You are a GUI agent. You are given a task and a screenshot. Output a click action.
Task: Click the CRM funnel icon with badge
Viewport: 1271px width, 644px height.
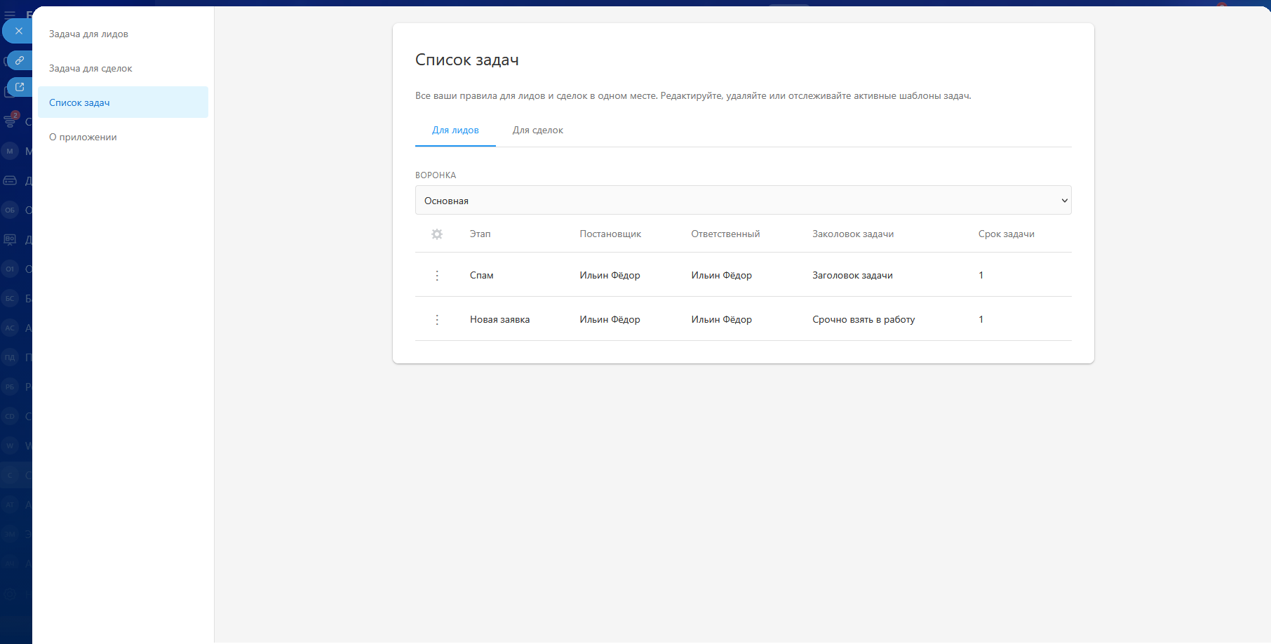[x=10, y=121]
